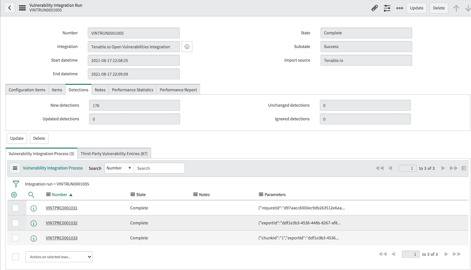
Task: Open more options ellipsis icon
Action: (399, 8)
